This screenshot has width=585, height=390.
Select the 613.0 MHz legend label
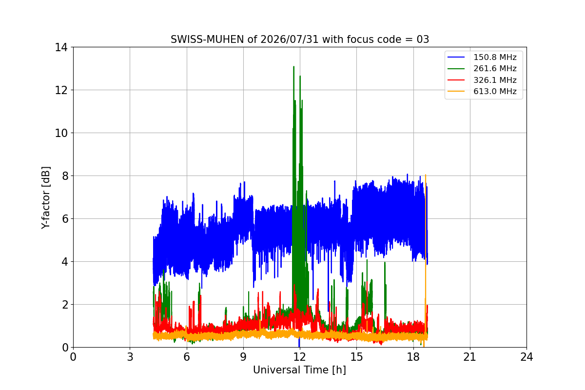pyautogui.click(x=495, y=92)
